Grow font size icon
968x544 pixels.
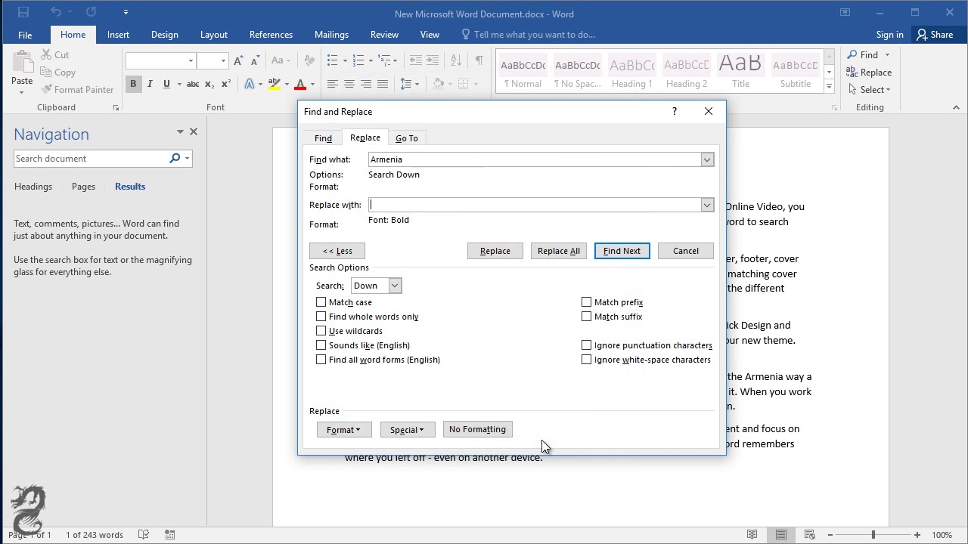(238, 60)
